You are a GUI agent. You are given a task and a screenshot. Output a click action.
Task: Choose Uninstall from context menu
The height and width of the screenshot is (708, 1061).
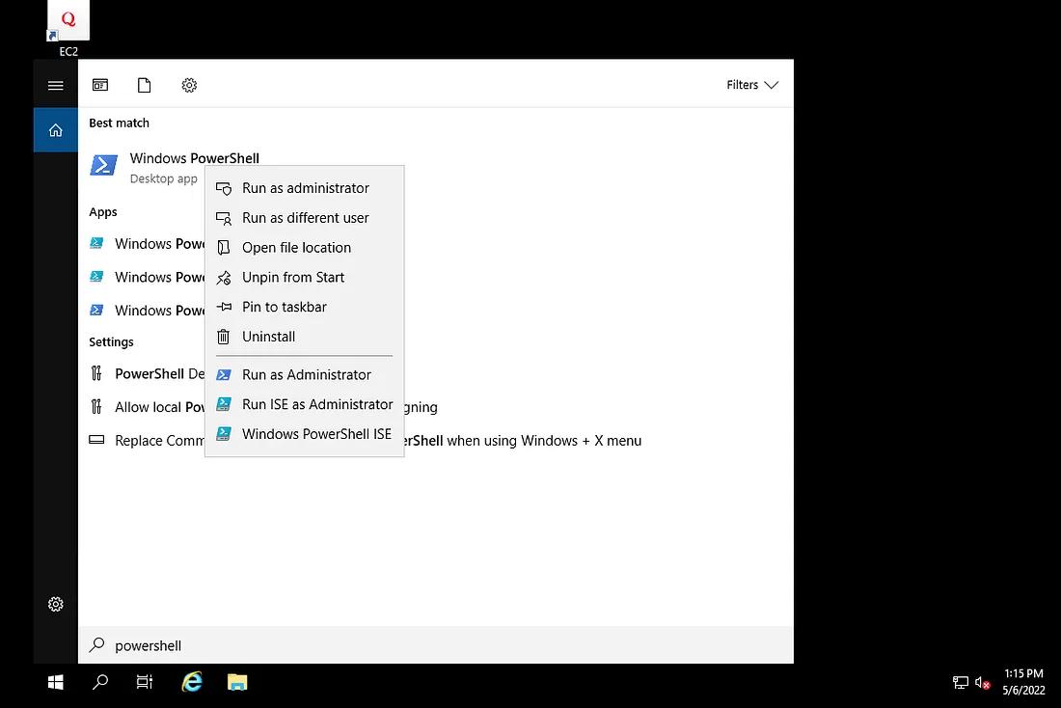pyautogui.click(x=305, y=337)
